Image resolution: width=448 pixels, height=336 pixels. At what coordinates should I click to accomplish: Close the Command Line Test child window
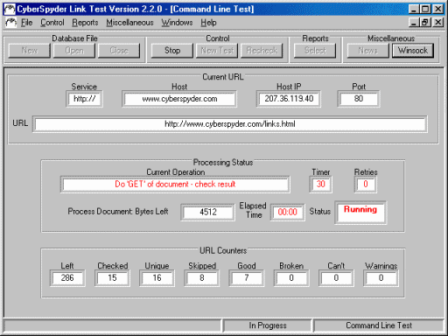pyautogui.click(x=437, y=23)
